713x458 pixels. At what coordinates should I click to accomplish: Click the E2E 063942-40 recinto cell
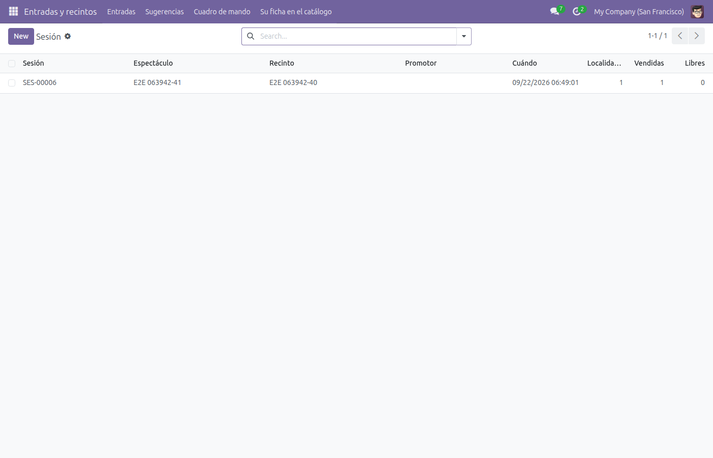click(x=293, y=82)
